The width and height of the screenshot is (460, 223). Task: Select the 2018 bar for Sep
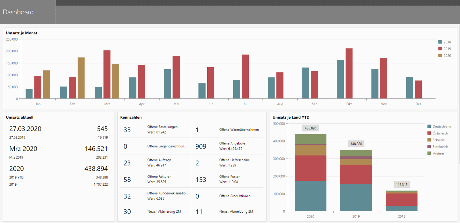coord(306,83)
